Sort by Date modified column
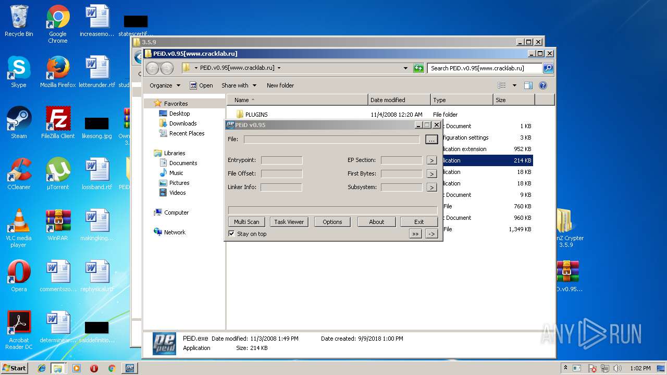Viewport: 667px width, 375px height. pyautogui.click(x=399, y=100)
